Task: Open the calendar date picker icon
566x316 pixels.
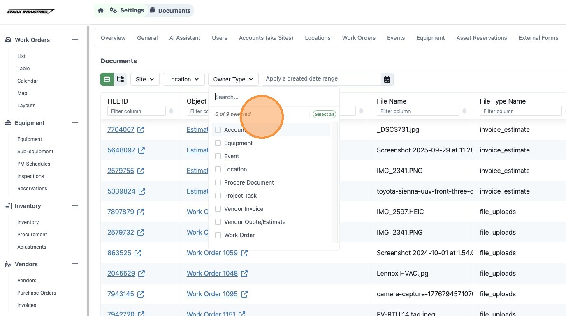Action: 387,79
